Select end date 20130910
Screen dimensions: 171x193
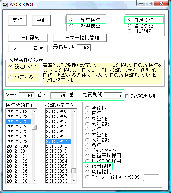pos(58,121)
